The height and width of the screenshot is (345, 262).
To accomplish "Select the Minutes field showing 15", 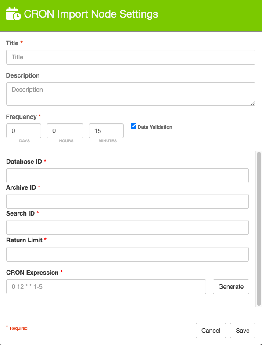I will coord(106,131).
